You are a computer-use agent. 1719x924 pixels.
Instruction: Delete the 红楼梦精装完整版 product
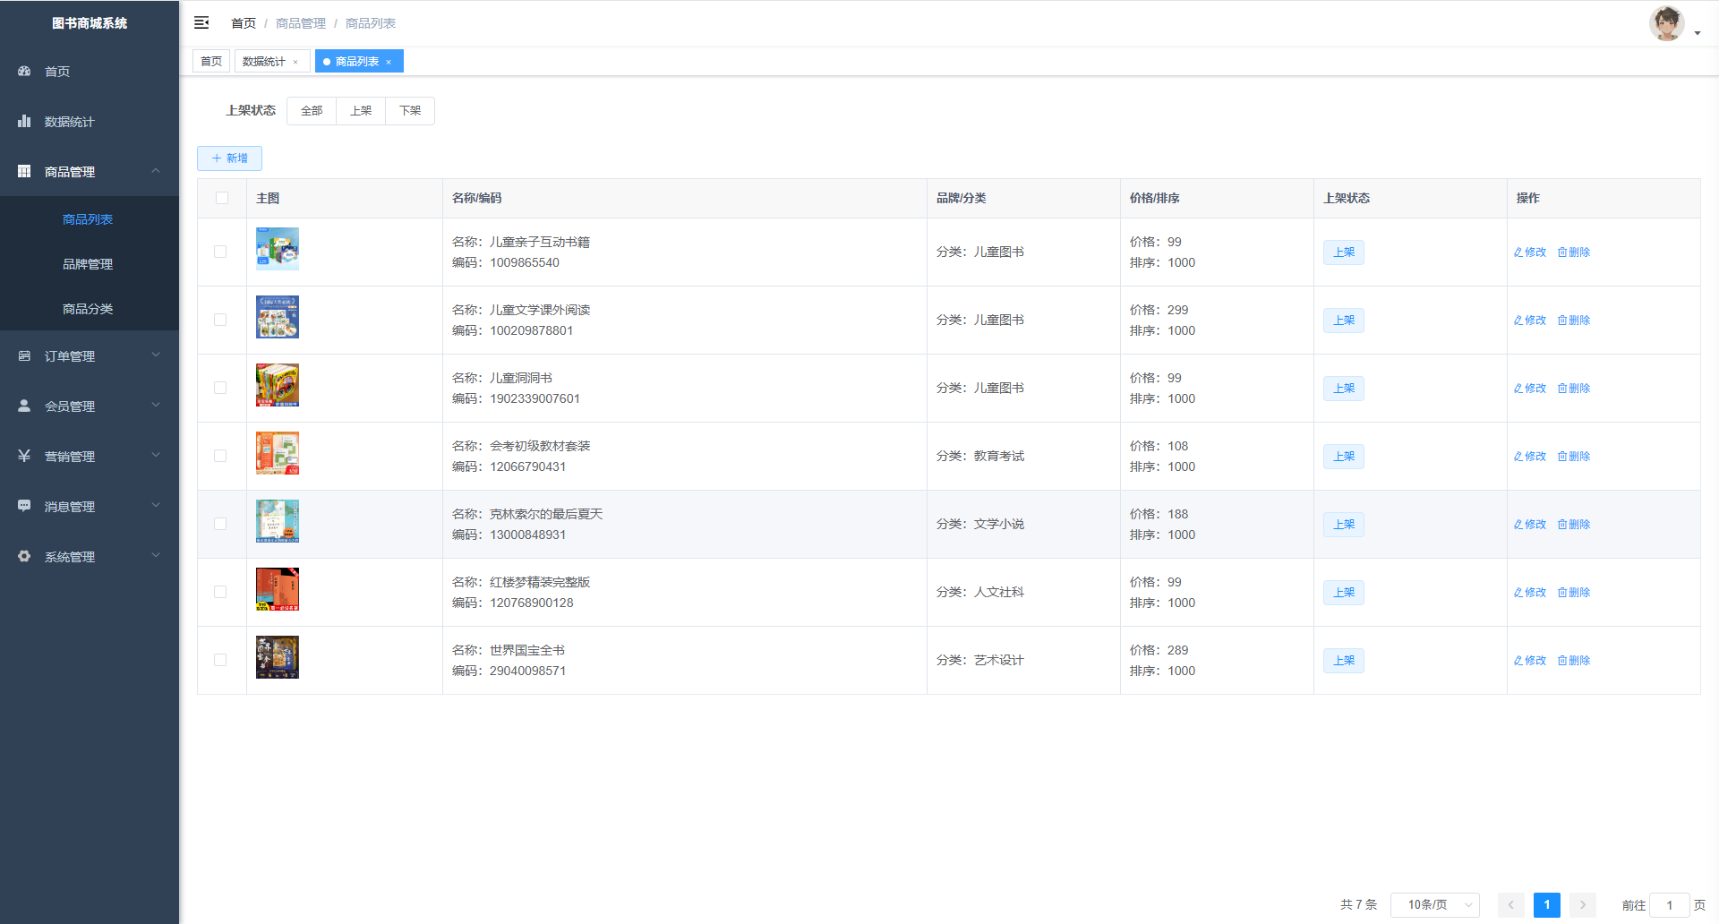(x=1574, y=592)
